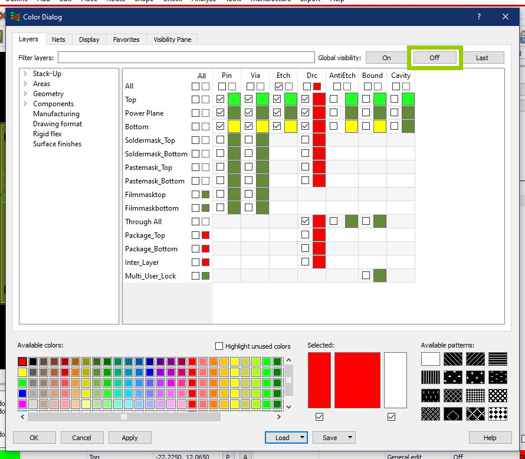525x459 pixels.
Task: Enable Highlight unused colors checkbox
Action: pyautogui.click(x=219, y=346)
